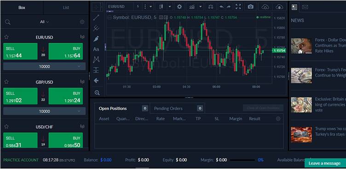Save chart layout to cloud
The height and width of the screenshot is (169, 346).
279,7
